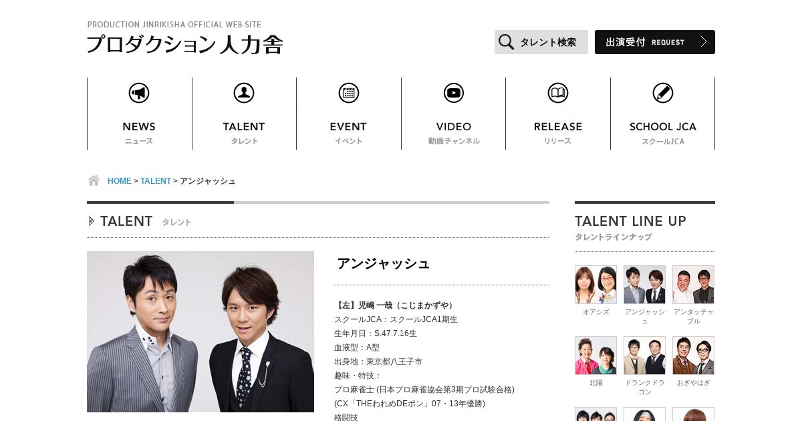Open the SCHOOL JCA menu item
This screenshot has width=802, height=421.
663,114
